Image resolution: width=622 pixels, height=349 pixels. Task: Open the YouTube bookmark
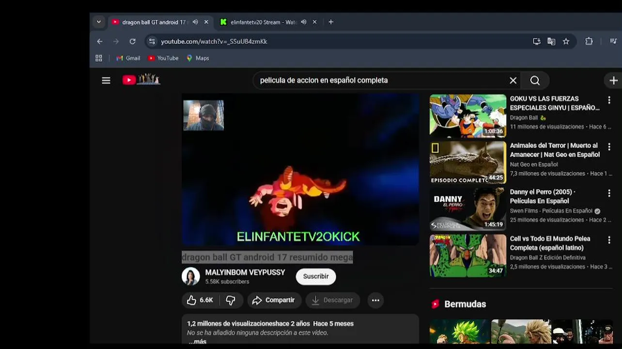[x=163, y=58]
